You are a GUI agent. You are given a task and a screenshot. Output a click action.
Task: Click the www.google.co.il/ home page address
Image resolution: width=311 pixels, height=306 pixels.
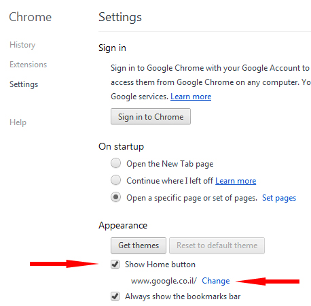[x=164, y=281]
